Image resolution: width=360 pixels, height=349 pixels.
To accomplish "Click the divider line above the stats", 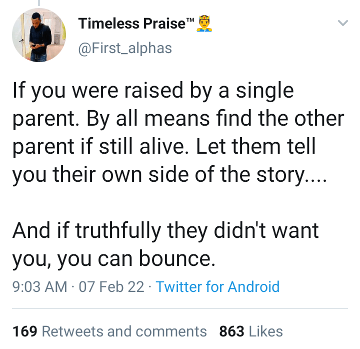I will (x=180, y=309).
